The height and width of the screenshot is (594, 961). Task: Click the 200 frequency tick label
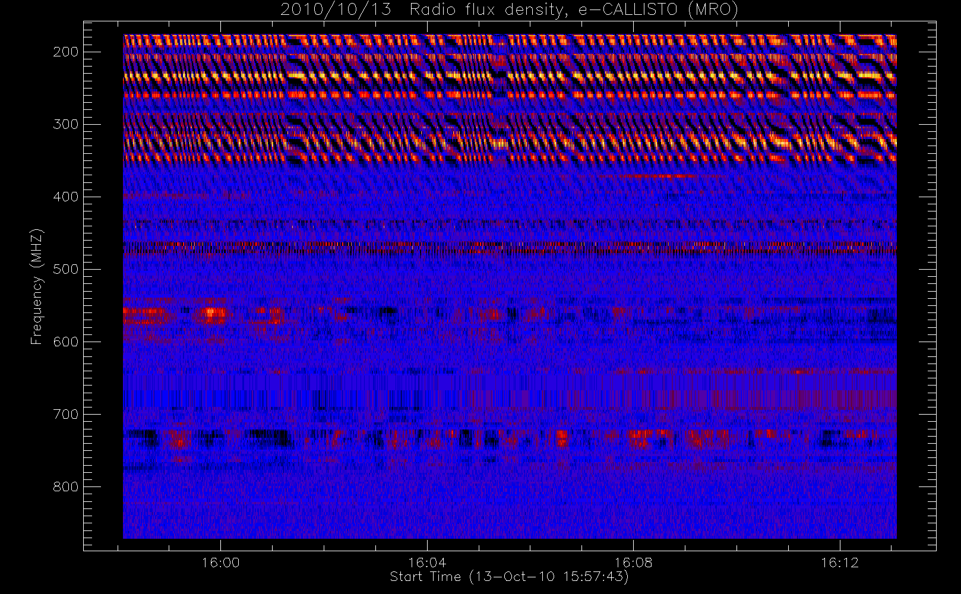65,52
